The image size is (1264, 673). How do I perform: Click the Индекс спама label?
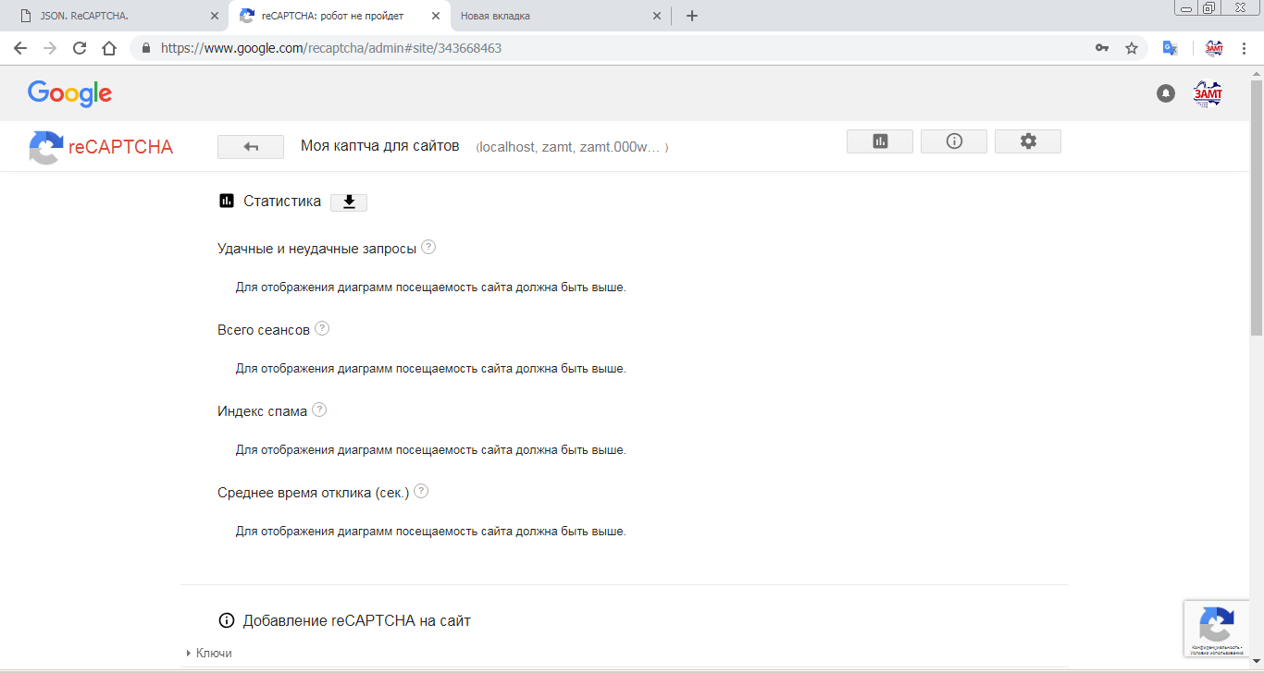pyautogui.click(x=262, y=411)
